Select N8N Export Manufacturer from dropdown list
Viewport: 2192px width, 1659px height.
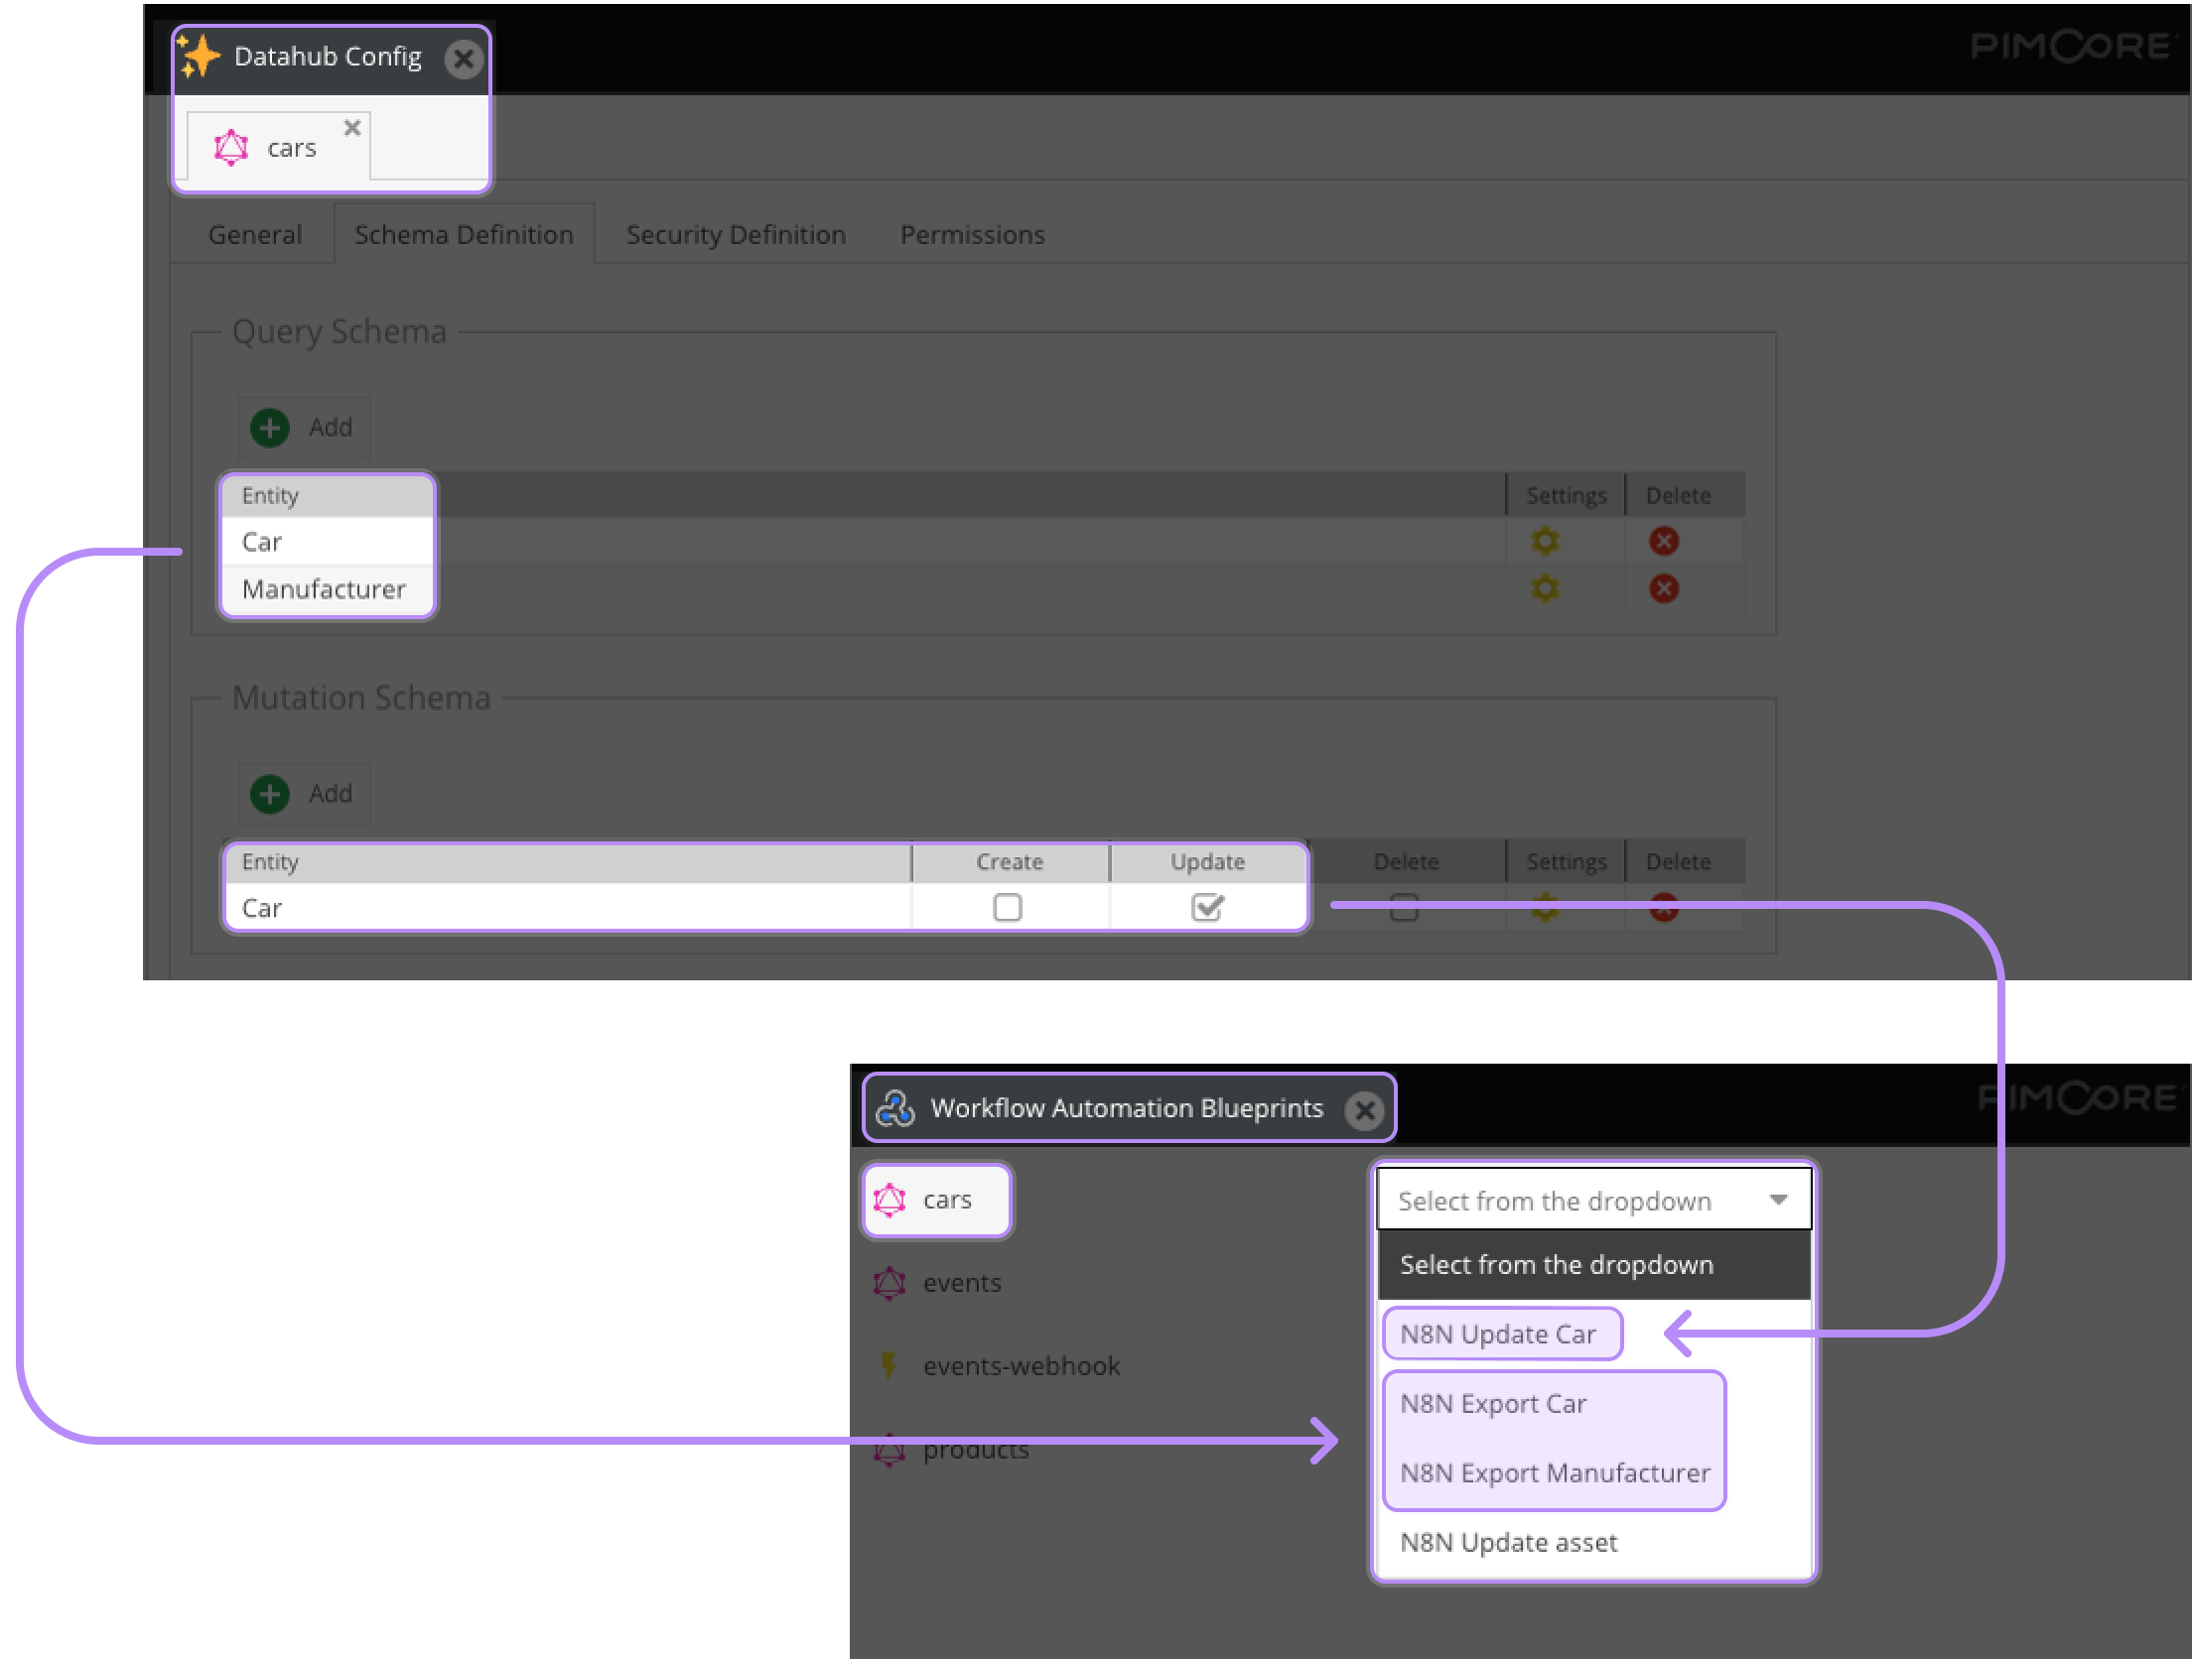(x=1554, y=1472)
